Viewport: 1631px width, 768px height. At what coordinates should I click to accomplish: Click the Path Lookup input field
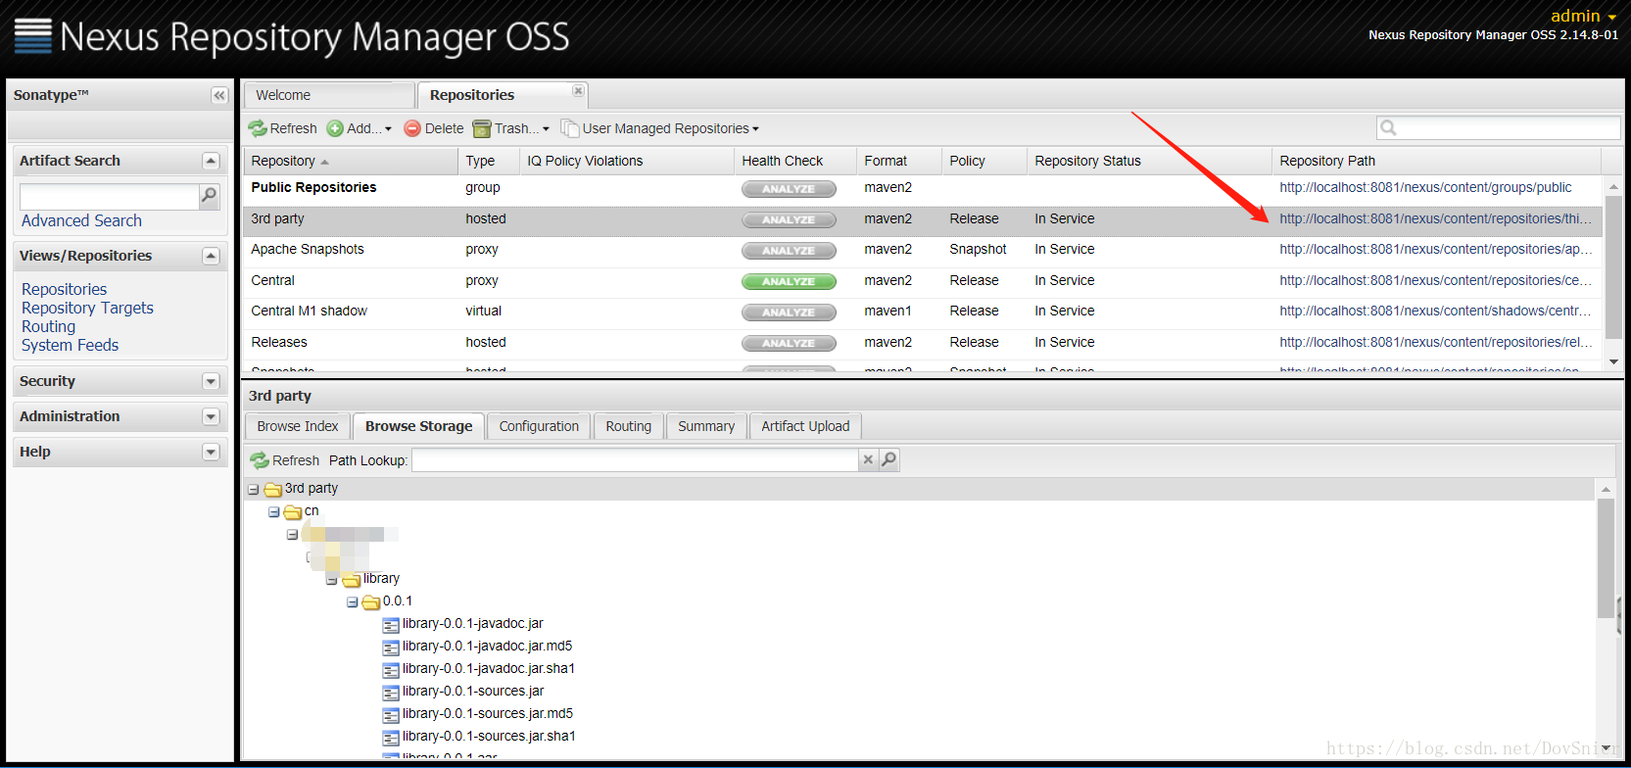(635, 460)
